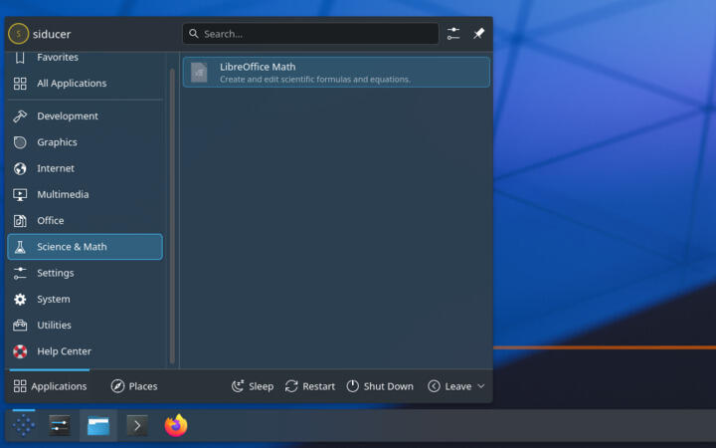
Task: Open launcher configure sliders icon
Action: click(453, 34)
